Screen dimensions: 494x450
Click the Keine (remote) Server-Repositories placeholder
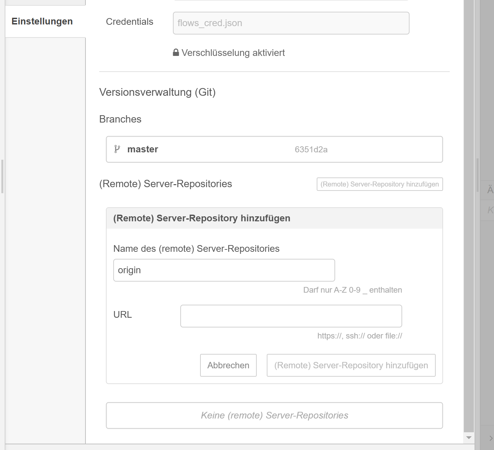coord(274,416)
